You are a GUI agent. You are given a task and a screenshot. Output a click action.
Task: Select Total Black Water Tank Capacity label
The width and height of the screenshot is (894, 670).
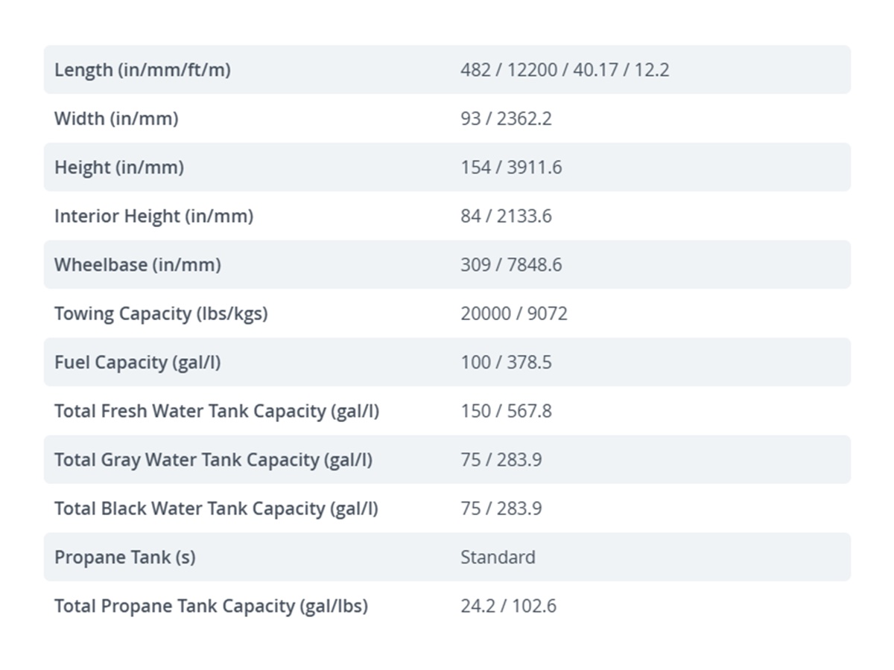tap(216, 508)
